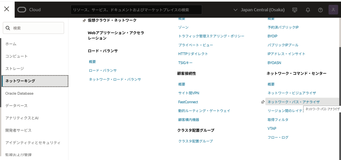Pin ネットワーク・パス・アナライザ using its pin icon
Screen dimensions: 341x160
pos(263,102)
